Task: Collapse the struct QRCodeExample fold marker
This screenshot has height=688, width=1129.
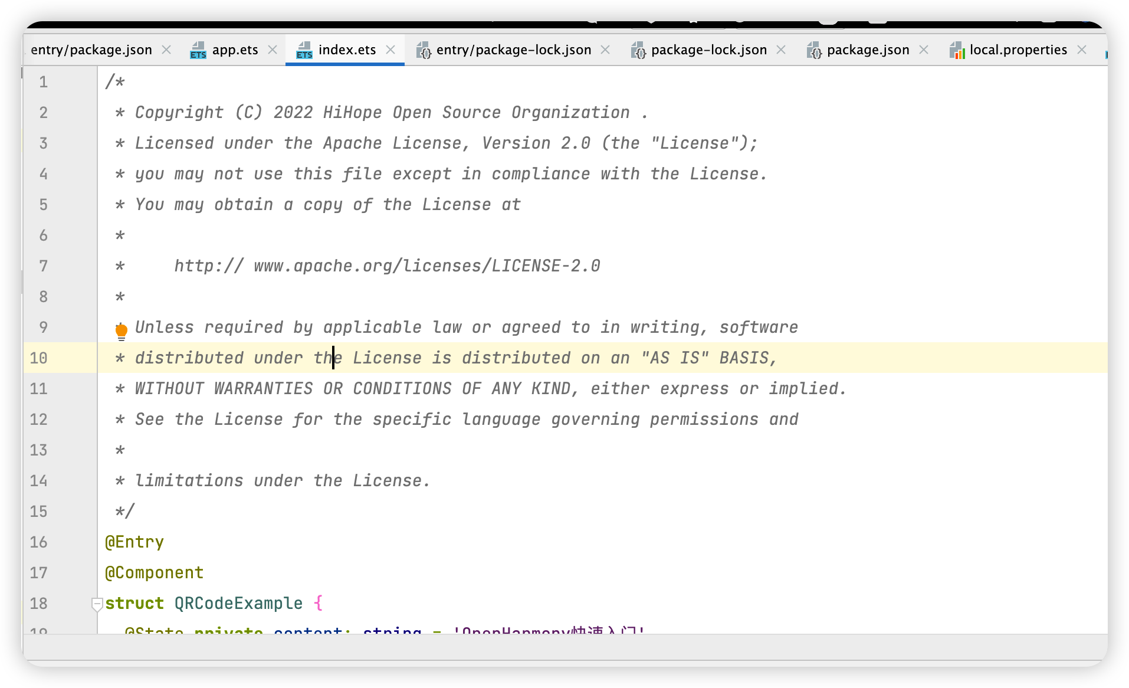Action: coord(97,604)
